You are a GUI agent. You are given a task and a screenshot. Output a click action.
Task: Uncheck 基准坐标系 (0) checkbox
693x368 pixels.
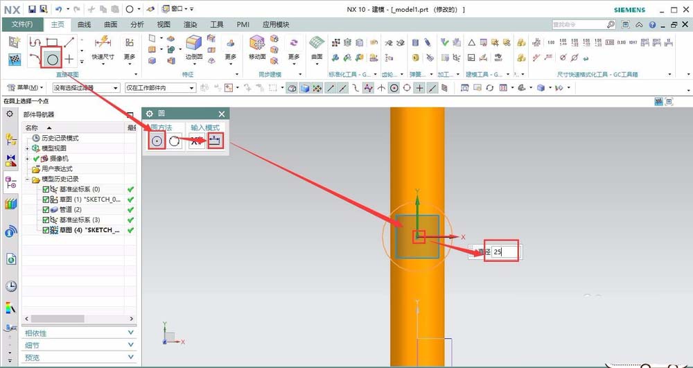(x=46, y=189)
